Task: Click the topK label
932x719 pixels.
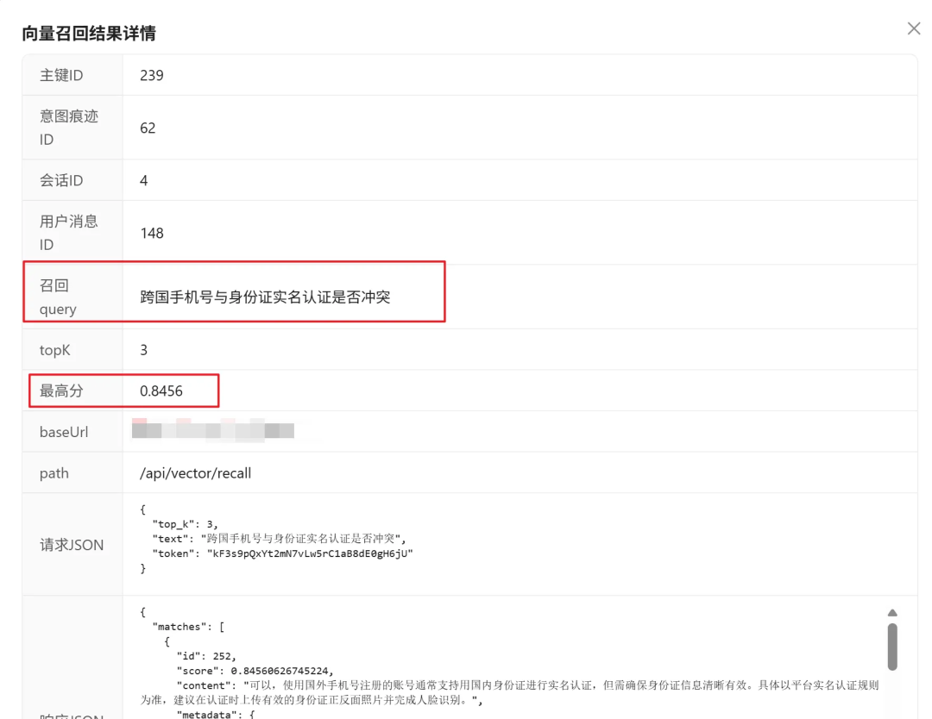Action: tap(54, 350)
